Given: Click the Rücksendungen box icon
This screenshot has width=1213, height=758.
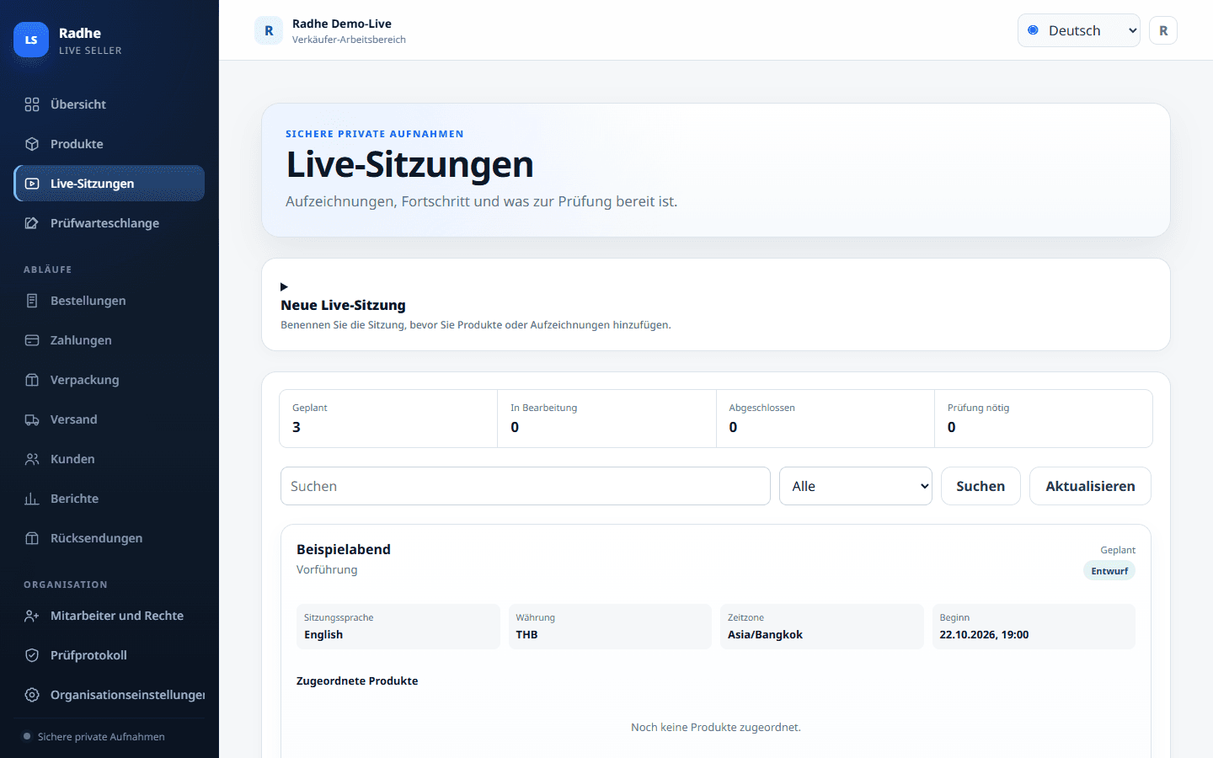Looking at the screenshot, I should (x=32, y=538).
